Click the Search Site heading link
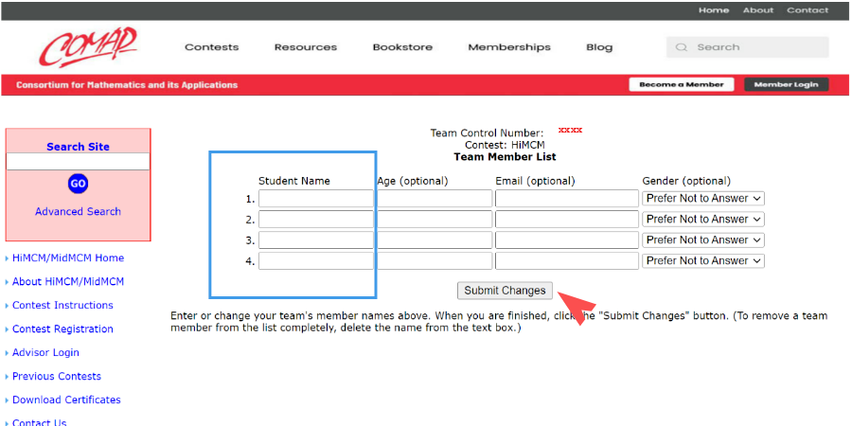 79,147
